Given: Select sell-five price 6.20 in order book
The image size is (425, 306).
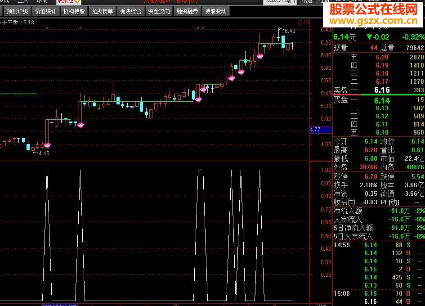Looking at the screenshot, I should point(382,57).
